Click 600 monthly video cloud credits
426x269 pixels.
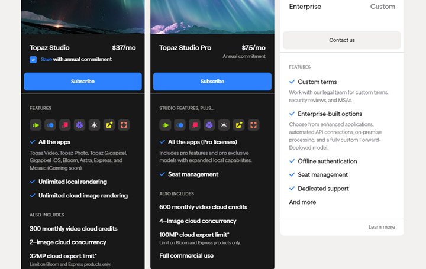(x=203, y=207)
